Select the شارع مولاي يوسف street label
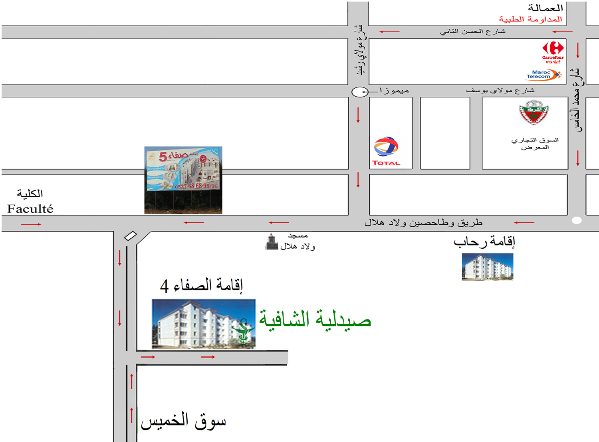Image resolution: width=599 pixels, height=442 pixels. tap(500, 91)
